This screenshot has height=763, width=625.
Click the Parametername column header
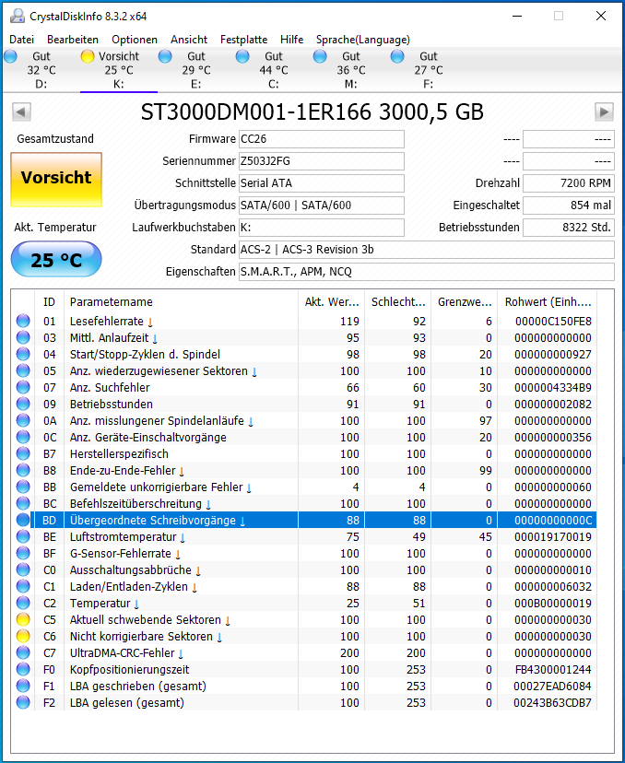click(181, 301)
